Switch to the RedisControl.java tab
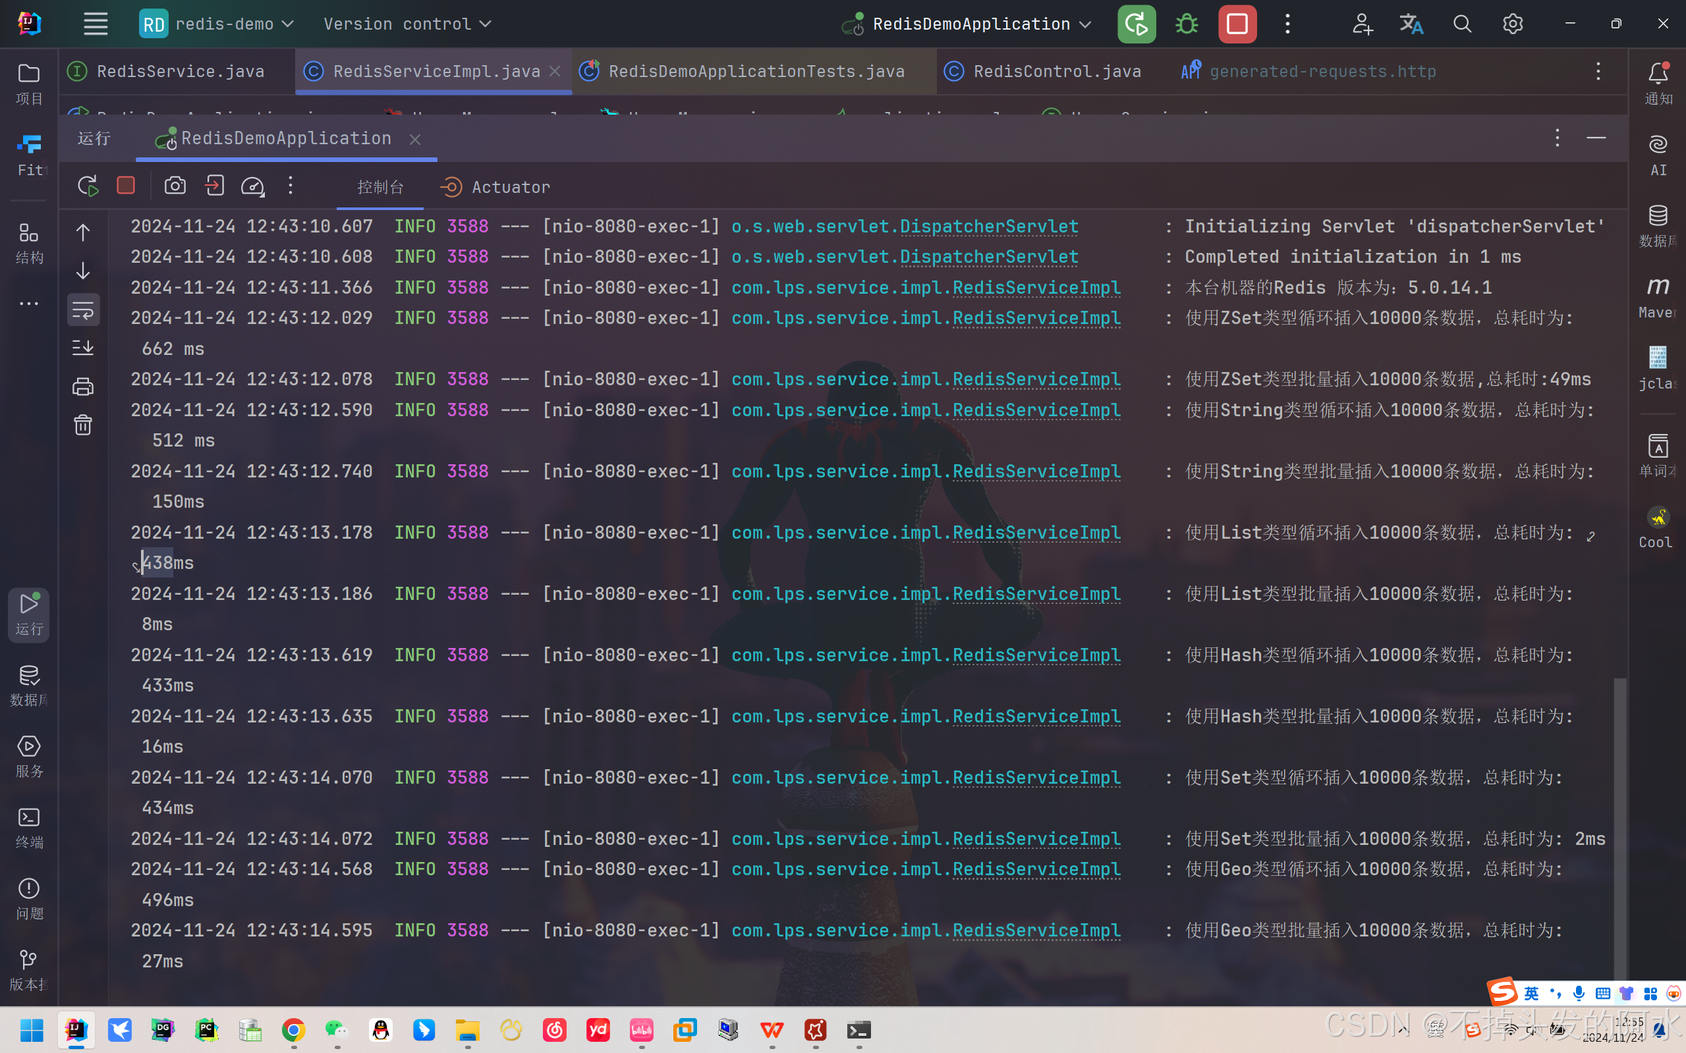 click(x=1043, y=71)
